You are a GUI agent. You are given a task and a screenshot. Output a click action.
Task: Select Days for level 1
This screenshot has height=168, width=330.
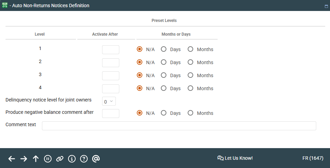[164, 49]
